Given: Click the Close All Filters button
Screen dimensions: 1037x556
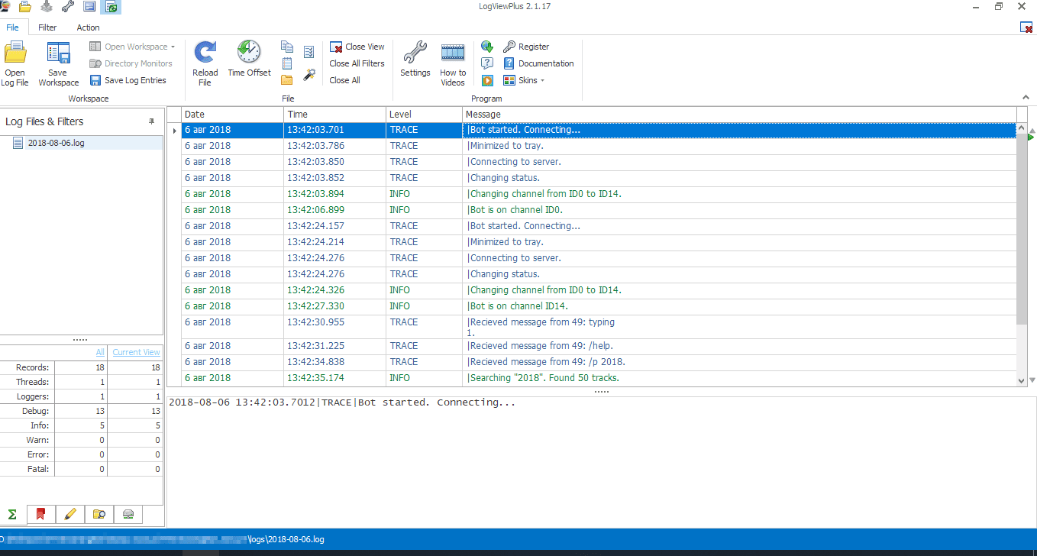Looking at the screenshot, I should (x=357, y=63).
